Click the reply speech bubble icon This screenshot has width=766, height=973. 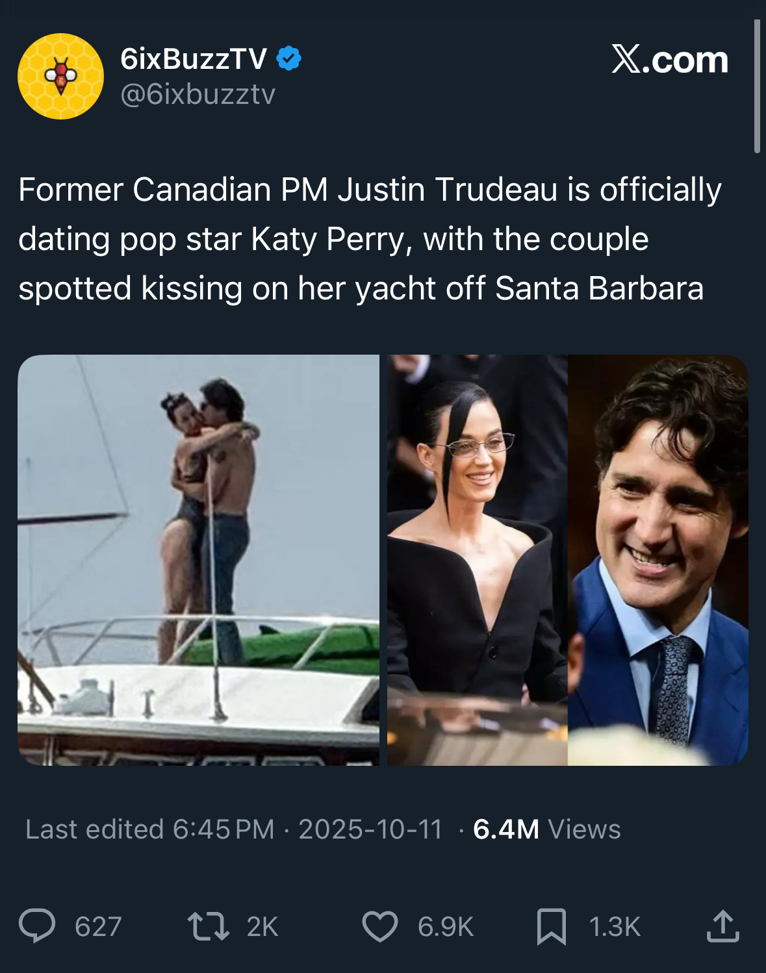click(37, 926)
